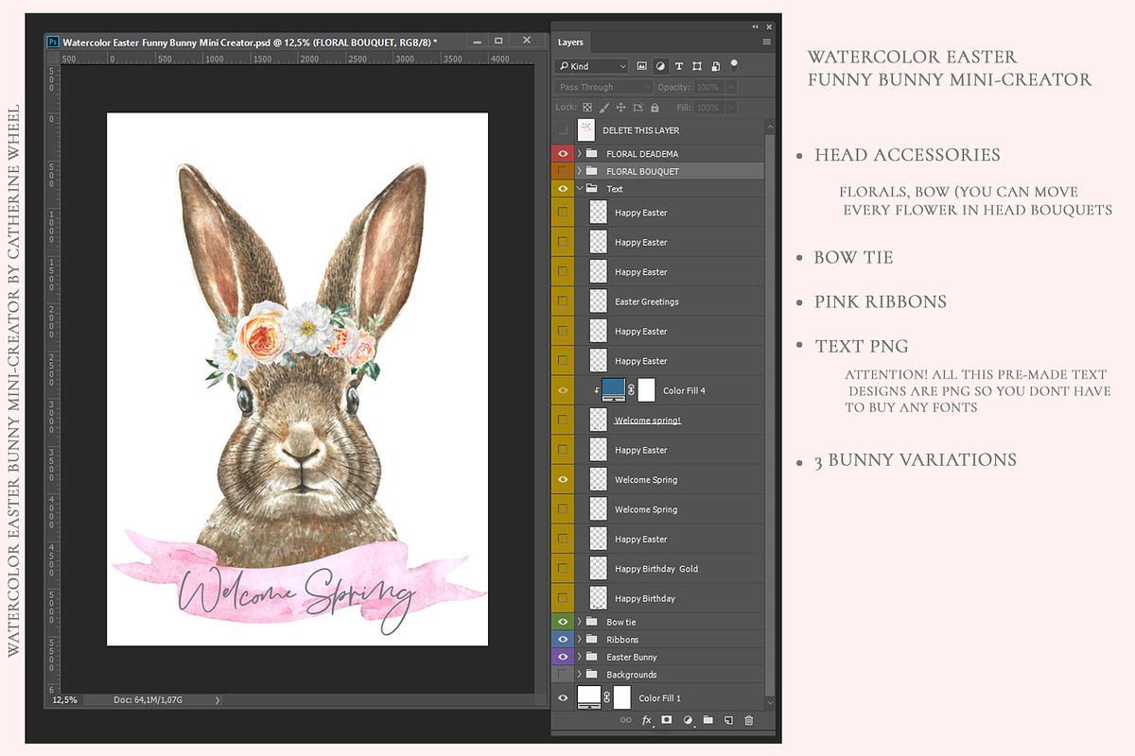Select the Welcome spring! underlined layer

(x=648, y=420)
